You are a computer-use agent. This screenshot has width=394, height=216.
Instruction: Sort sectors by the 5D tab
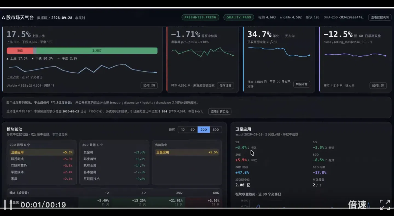point(193,130)
